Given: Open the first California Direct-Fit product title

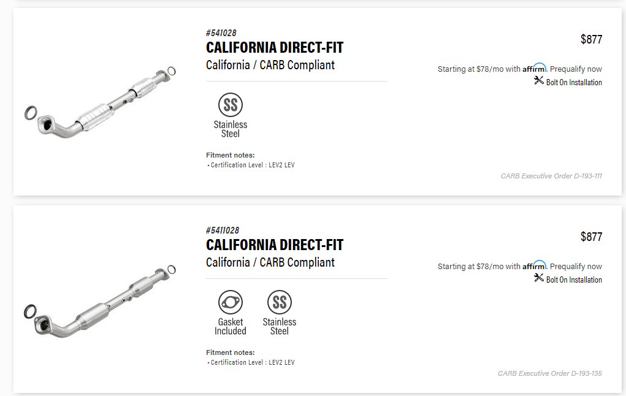Looking at the screenshot, I should click(x=275, y=47).
